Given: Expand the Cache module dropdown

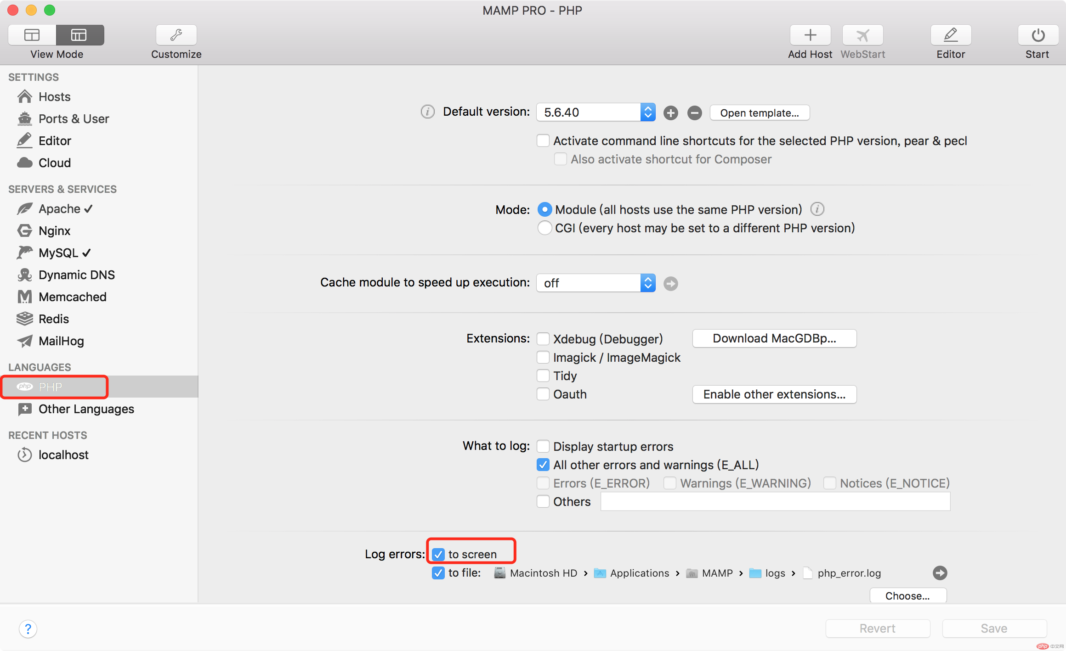Looking at the screenshot, I should [648, 283].
